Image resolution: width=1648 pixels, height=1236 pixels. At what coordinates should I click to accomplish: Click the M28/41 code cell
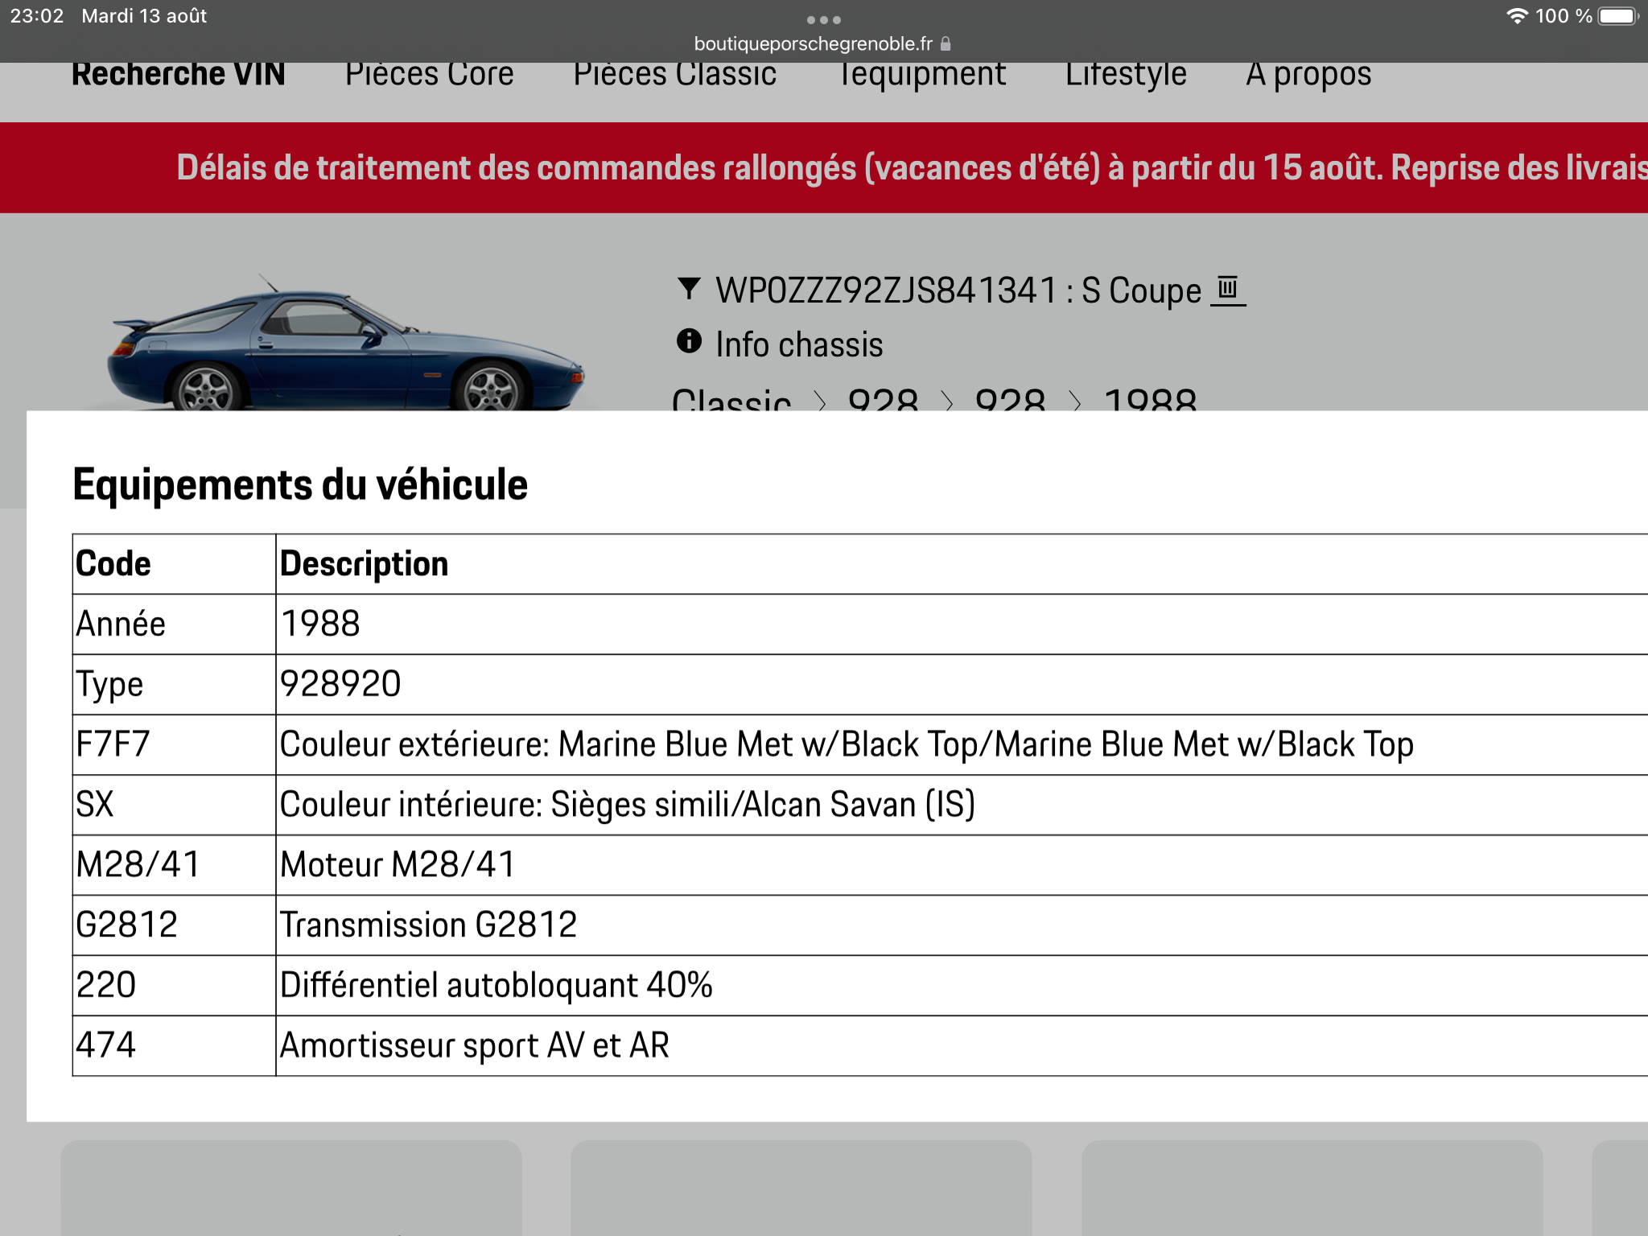174,865
